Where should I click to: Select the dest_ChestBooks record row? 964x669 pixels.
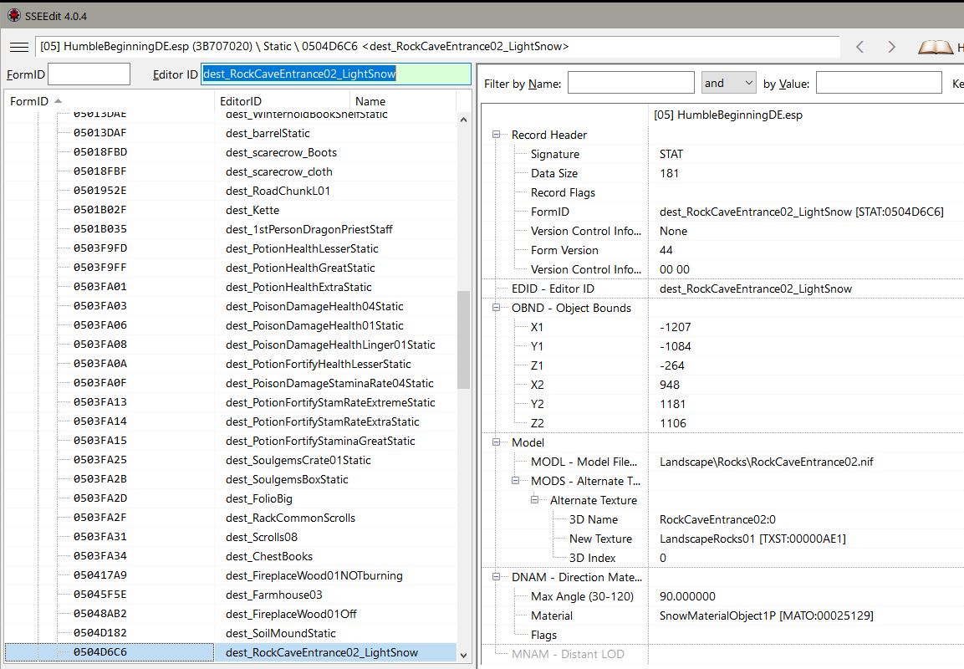click(x=269, y=556)
